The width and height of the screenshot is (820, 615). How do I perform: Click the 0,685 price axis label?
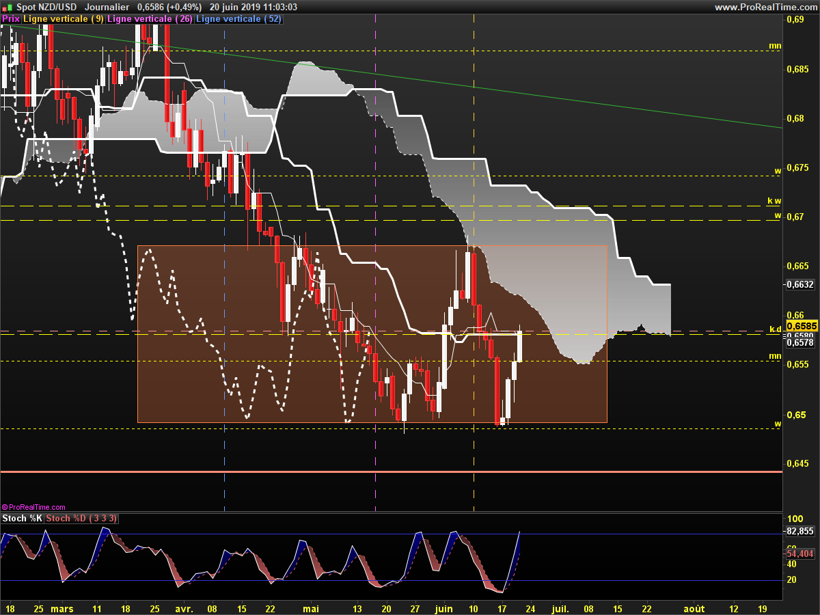click(797, 70)
